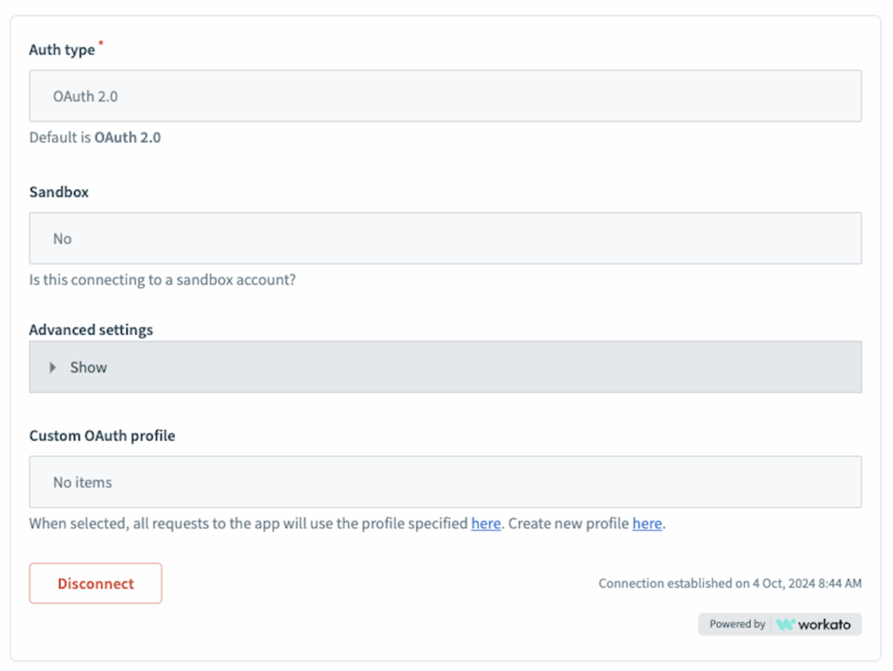
Task: Expand Advanced settings via the Show label
Action: pyautogui.click(x=89, y=367)
